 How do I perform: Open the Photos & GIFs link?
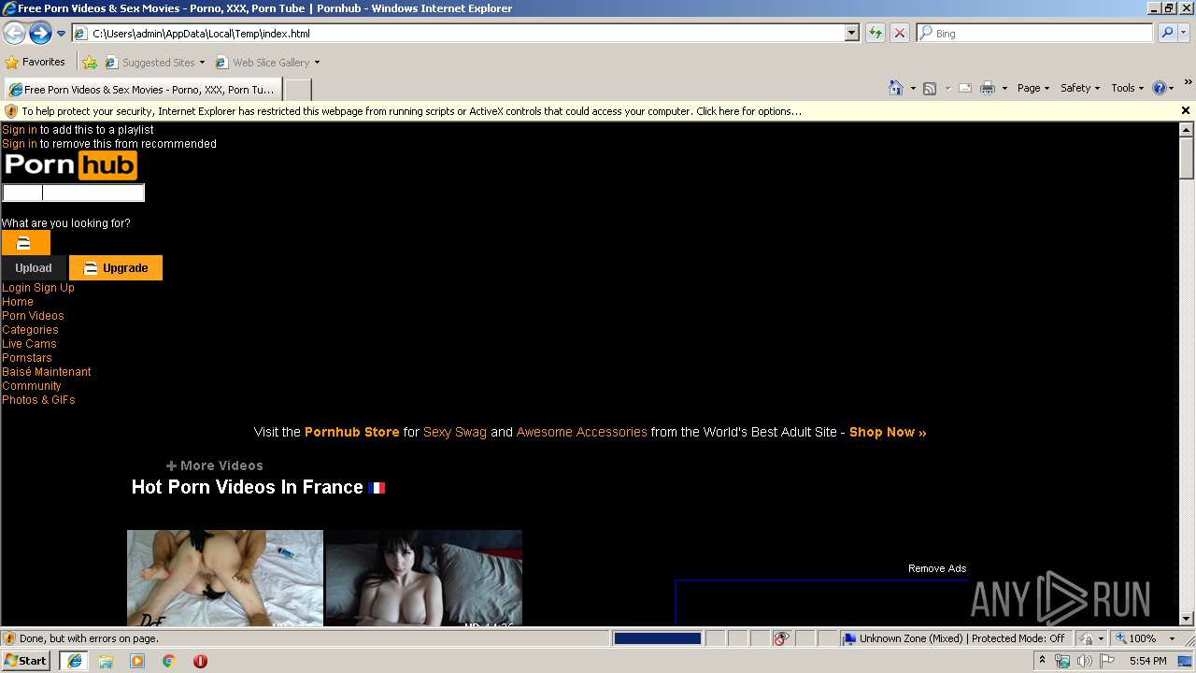[38, 400]
